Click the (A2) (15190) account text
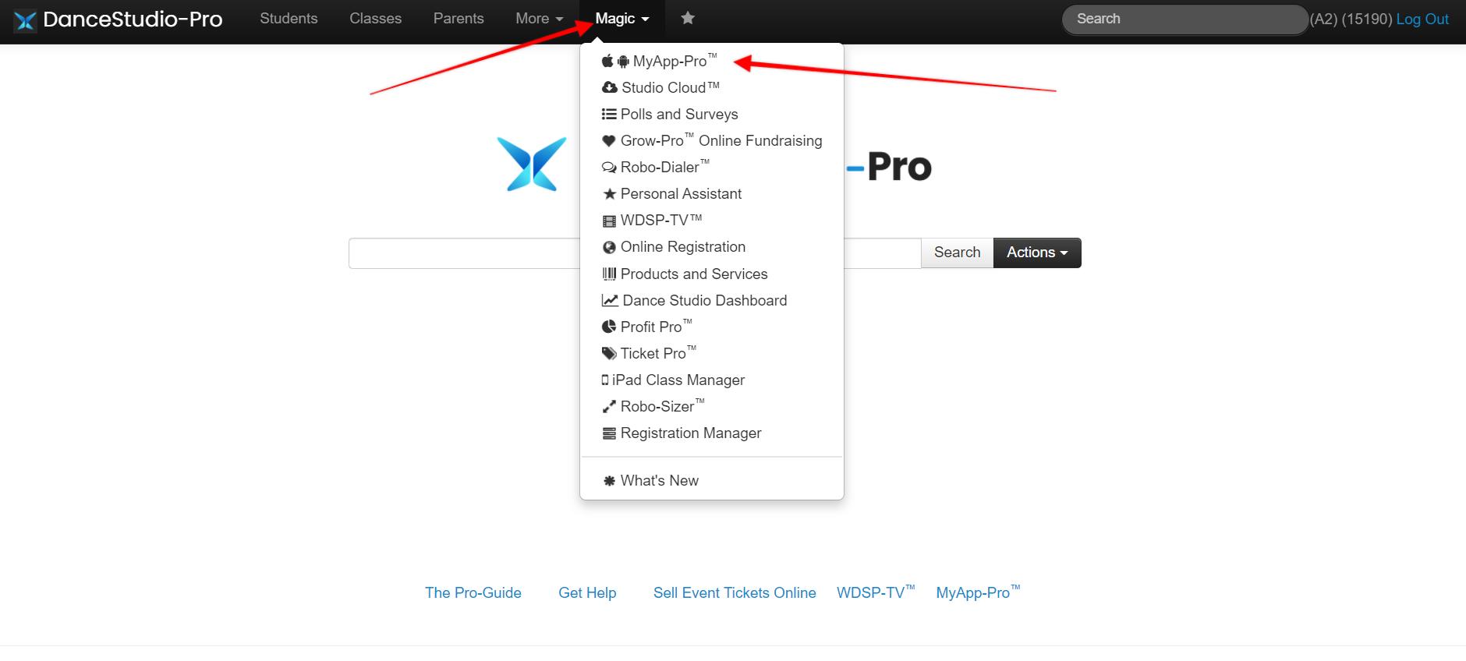Image resolution: width=1466 pixels, height=661 pixels. [1351, 19]
